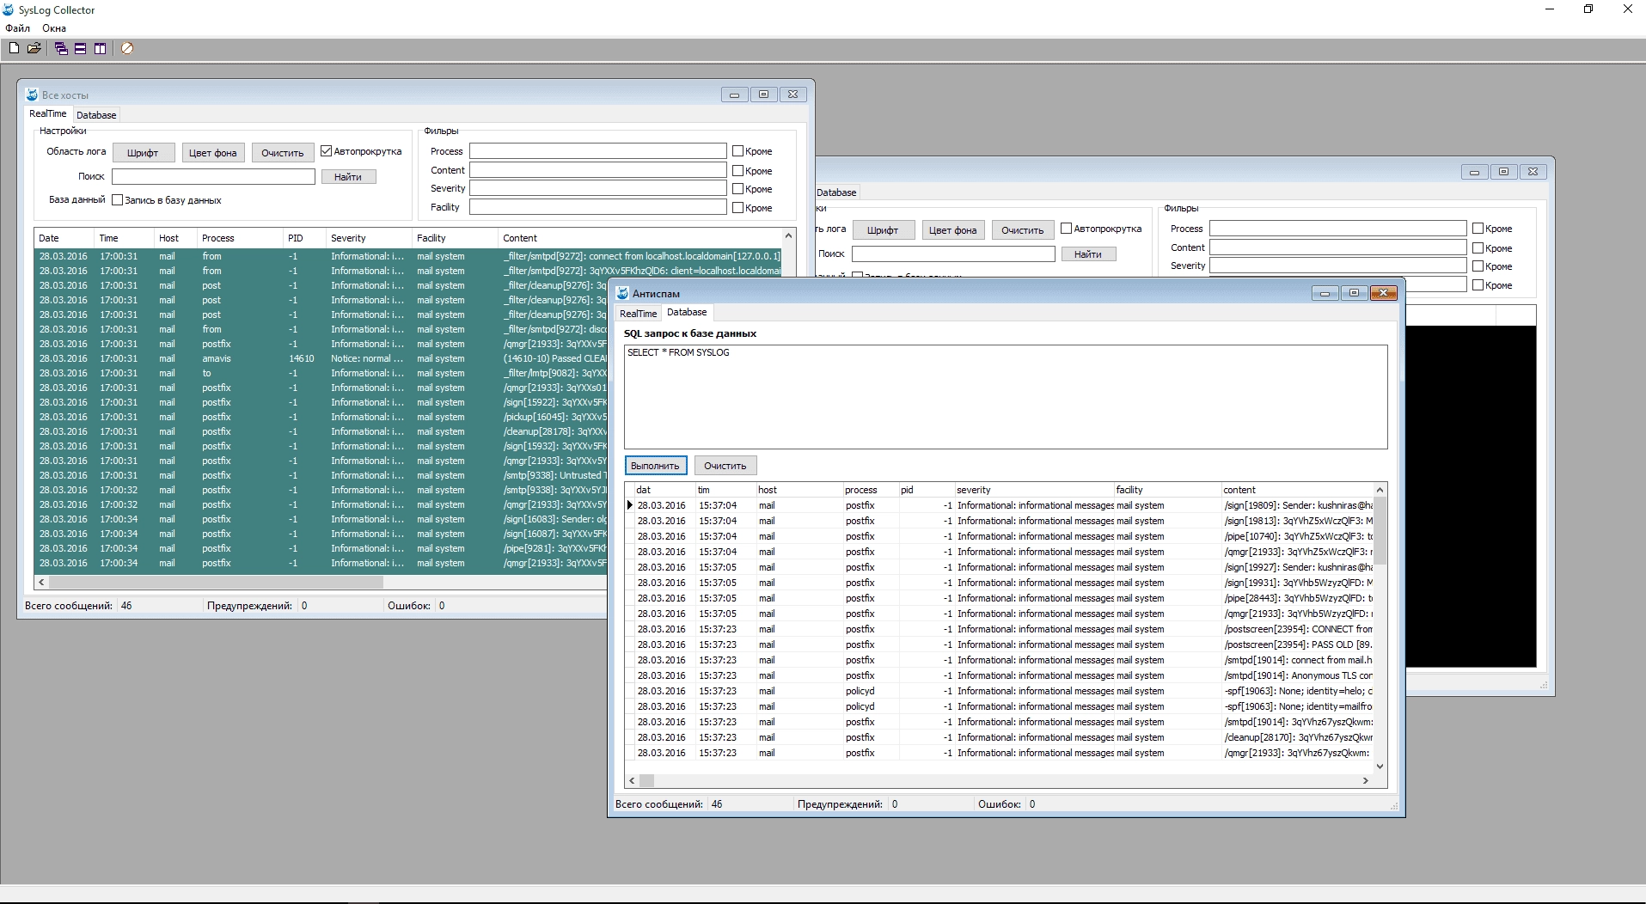The image size is (1646, 904).
Task: Click horizontal scrollbar thumb in Все хосты list
Action: coord(215,583)
